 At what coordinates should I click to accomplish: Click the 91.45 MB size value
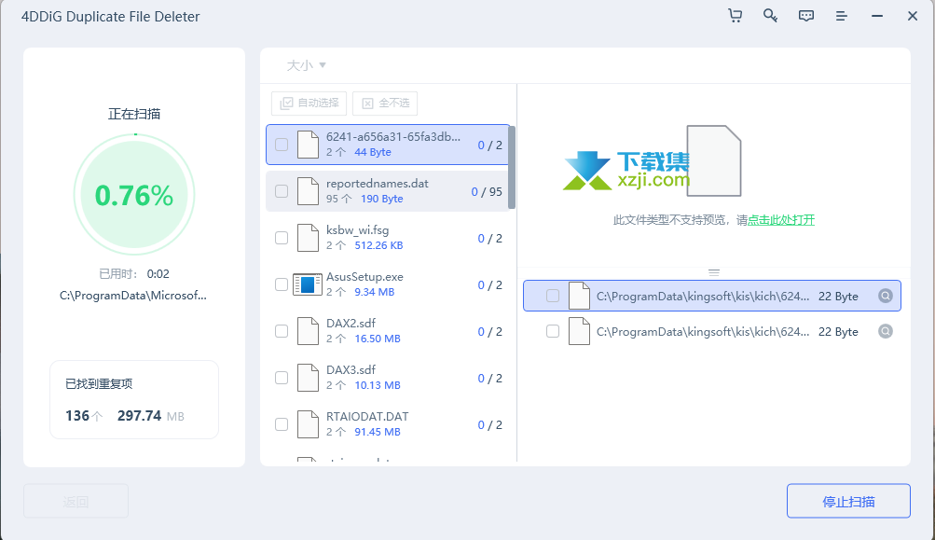pyautogui.click(x=378, y=432)
